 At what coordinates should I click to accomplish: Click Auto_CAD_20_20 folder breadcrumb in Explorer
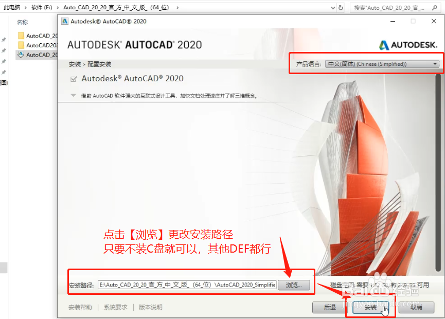tap(116, 7)
